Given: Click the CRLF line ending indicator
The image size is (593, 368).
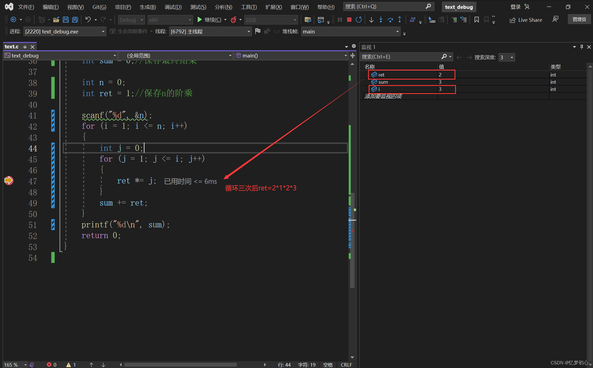Looking at the screenshot, I should click(346, 365).
